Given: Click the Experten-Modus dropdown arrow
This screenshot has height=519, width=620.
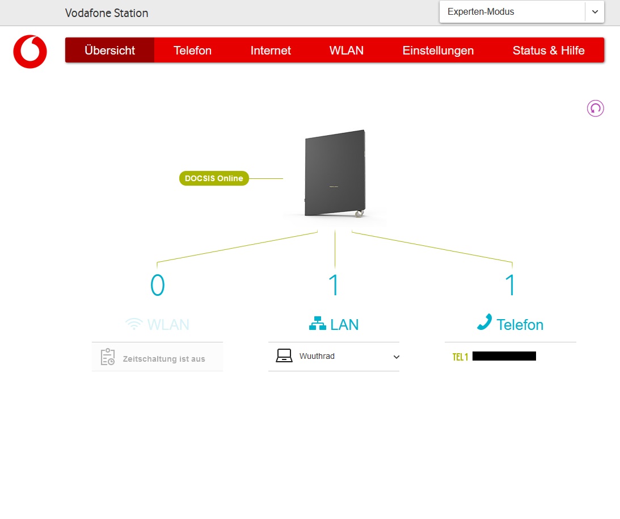Looking at the screenshot, I should click(594, 12).
